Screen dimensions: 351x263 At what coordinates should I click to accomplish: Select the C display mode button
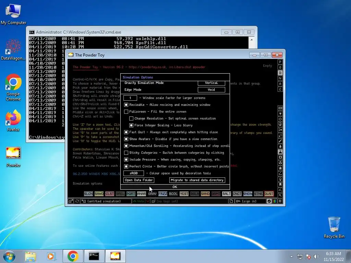(280, 89)
